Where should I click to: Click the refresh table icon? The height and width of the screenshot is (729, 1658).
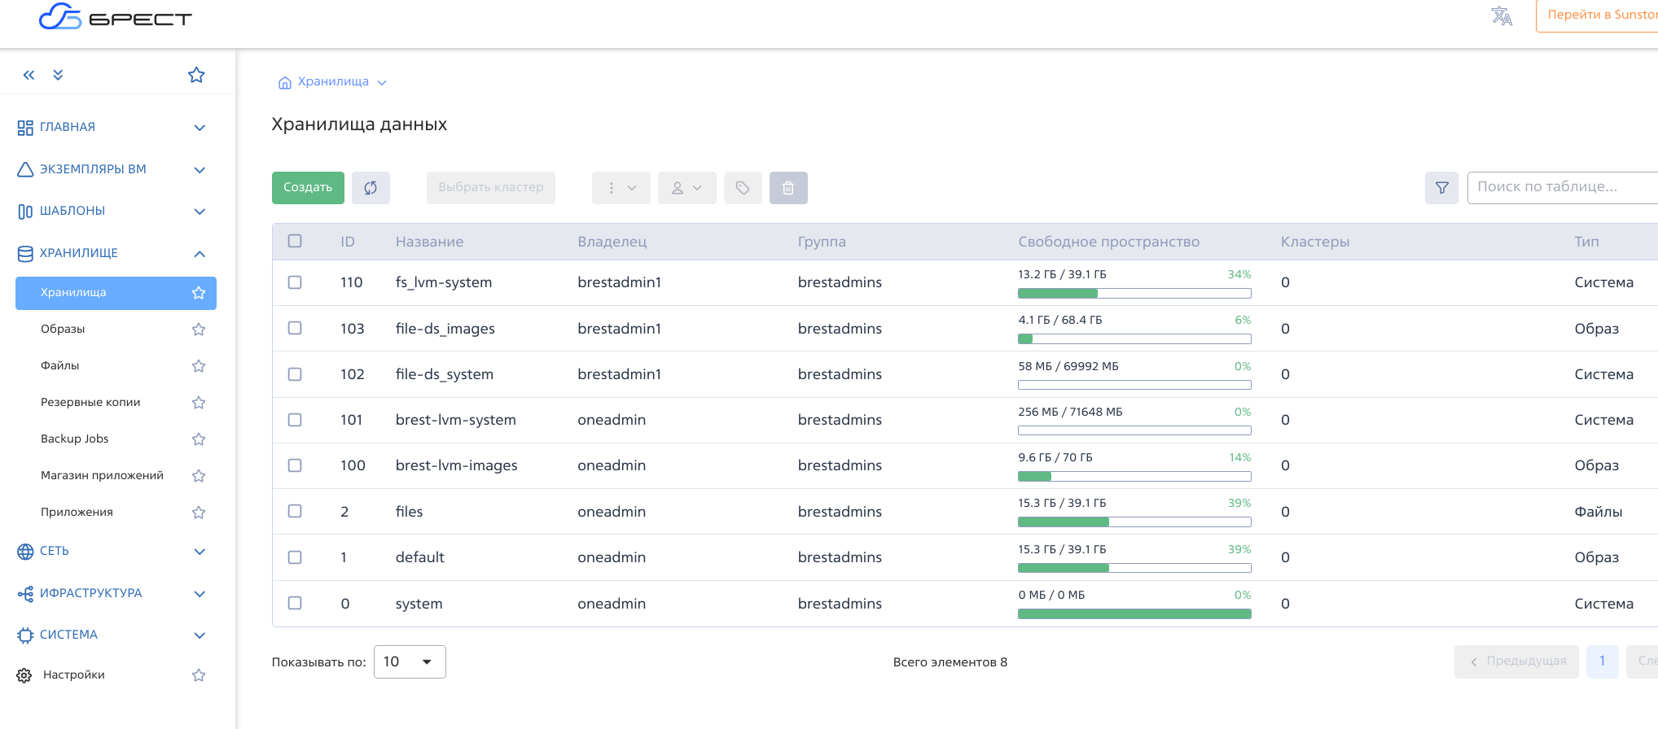371,188
